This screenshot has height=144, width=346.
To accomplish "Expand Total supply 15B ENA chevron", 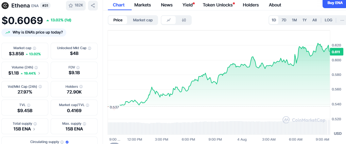I will [34, 129].
